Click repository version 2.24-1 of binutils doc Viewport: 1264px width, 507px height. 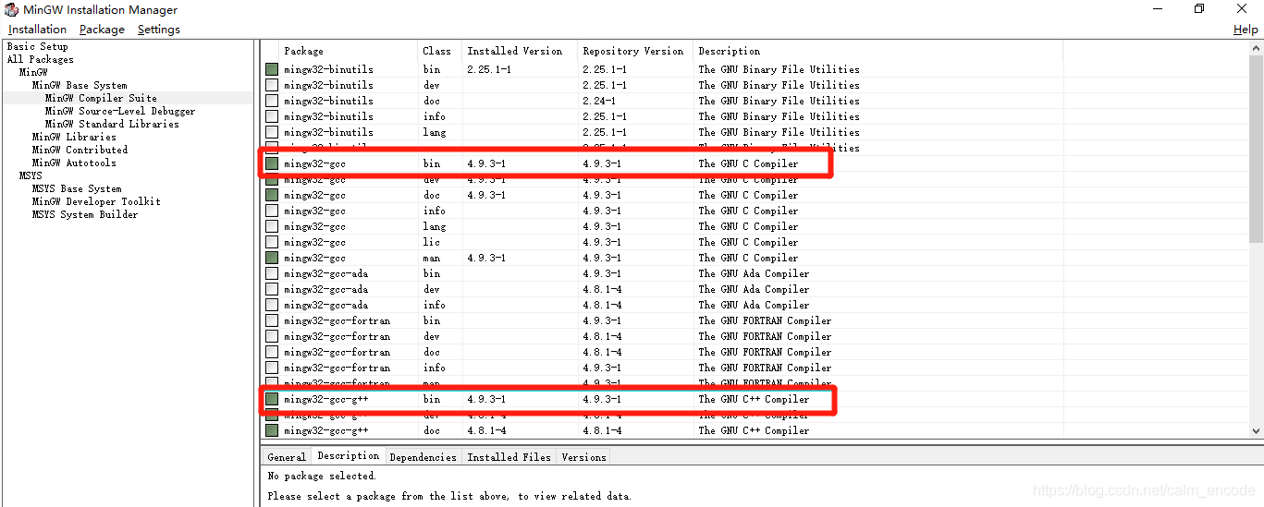tap(599, 101)
